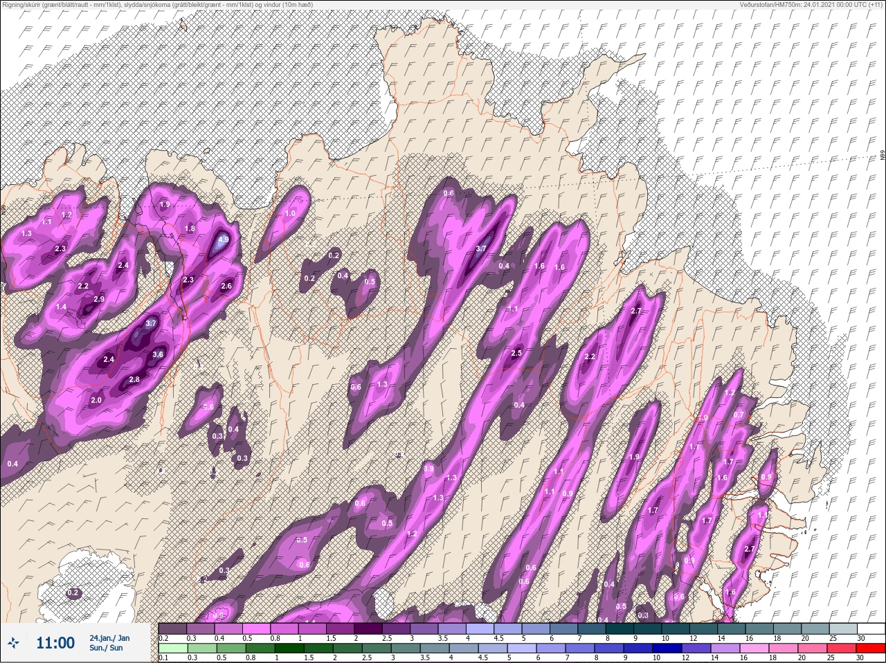Select the white 25–30 snow legend swatch
The height and width of the screenshot is (663, 886).
[871, 628]
